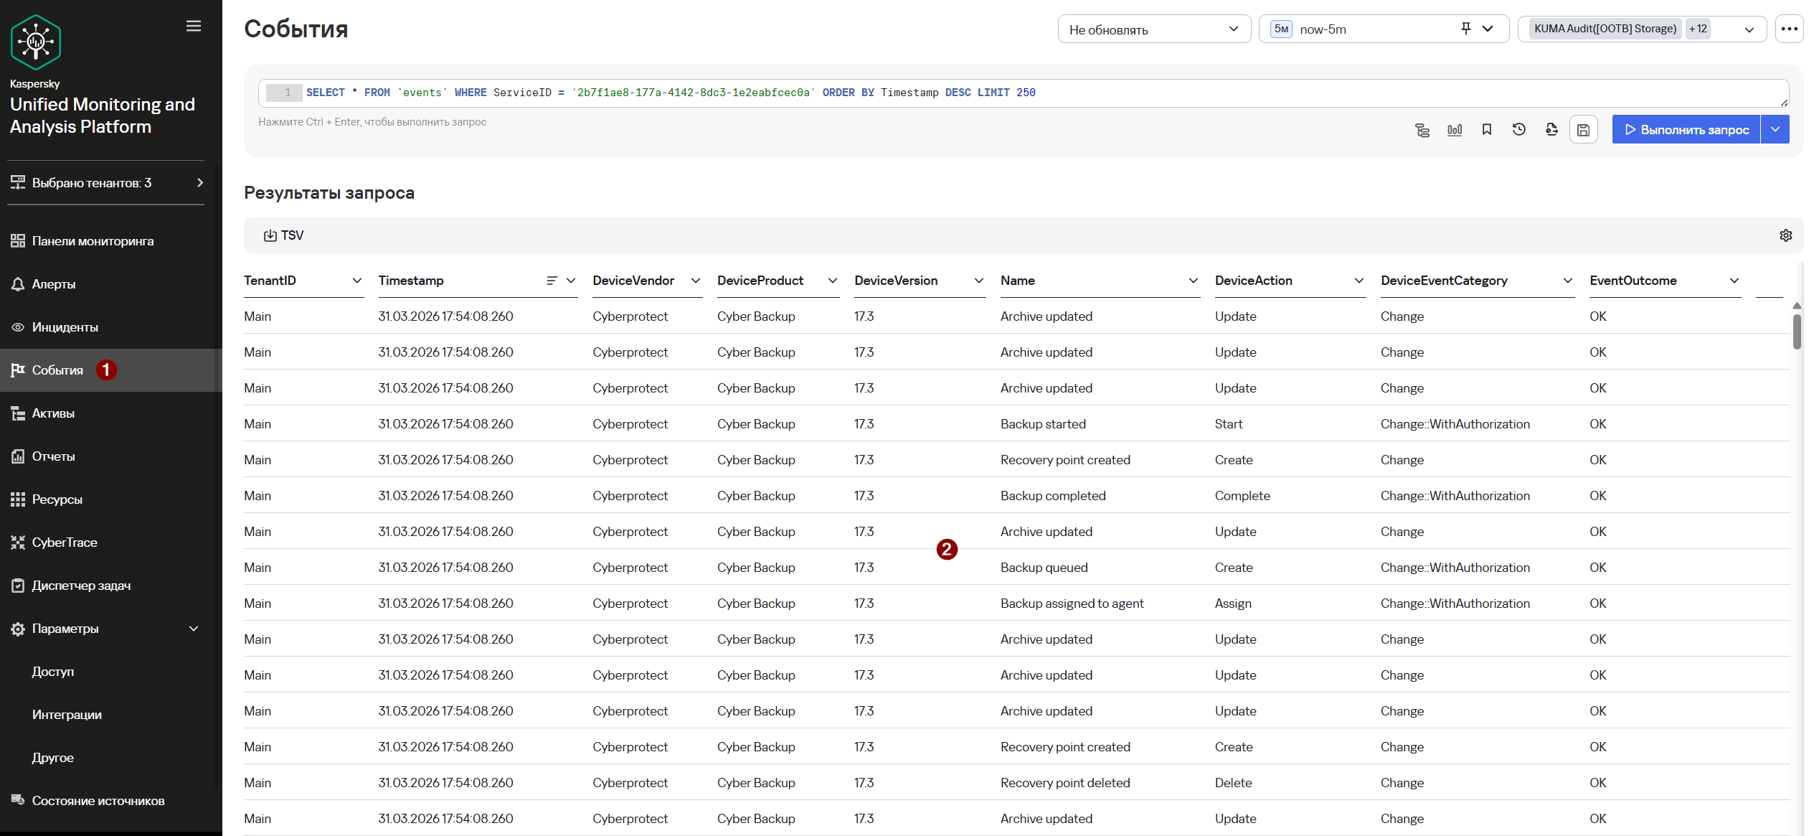Screen dimensions: 1814x836
Task: Click the retroscan document icon
Action: click(1551, 130)
